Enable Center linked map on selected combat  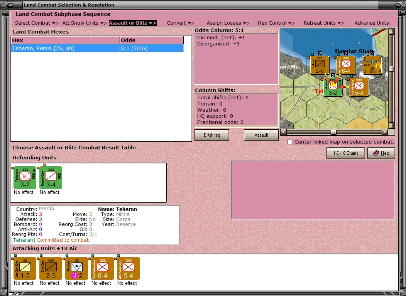(290, 142)
